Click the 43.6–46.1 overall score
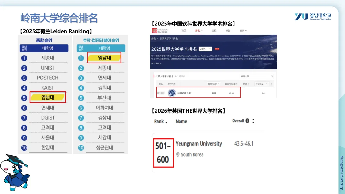This screenshot has width=345, height=194. (244, 144)
